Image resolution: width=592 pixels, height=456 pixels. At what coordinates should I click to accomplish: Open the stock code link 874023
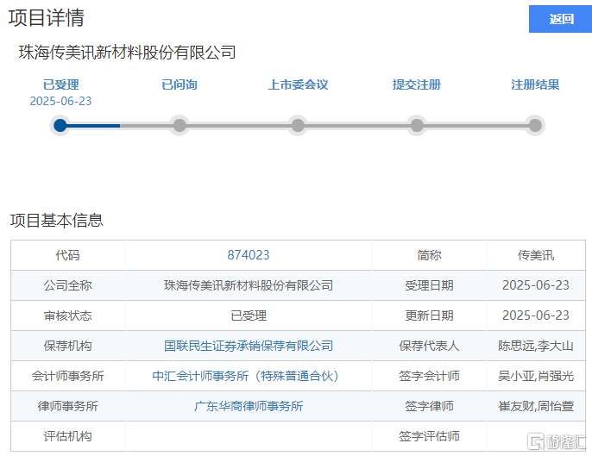[249, 255]
